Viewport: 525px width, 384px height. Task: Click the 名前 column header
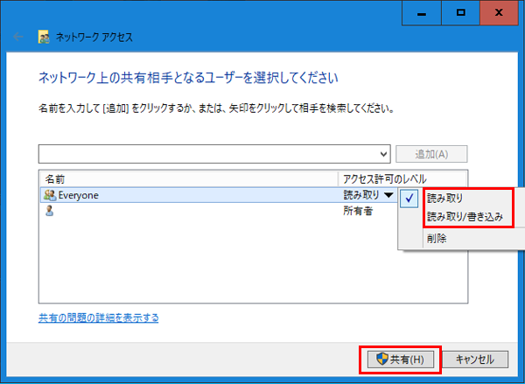pyautogui.click(x=189, y=179)
